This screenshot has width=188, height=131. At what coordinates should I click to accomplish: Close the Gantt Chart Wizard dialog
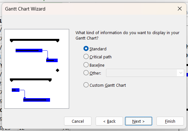click(180, 9)
